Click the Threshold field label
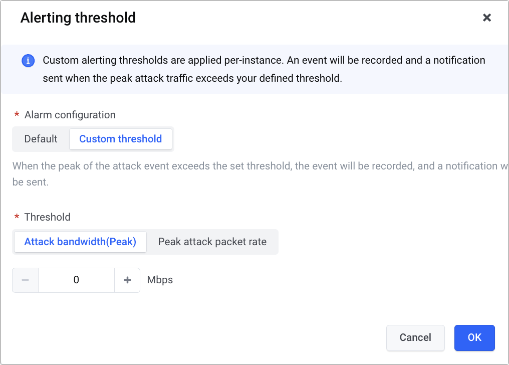Viewport: 509px width, 365px height. click(x=48, y=217)
